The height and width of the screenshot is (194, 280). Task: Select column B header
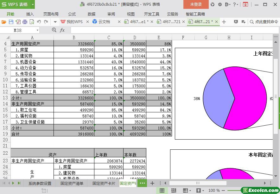pos(74,37)
